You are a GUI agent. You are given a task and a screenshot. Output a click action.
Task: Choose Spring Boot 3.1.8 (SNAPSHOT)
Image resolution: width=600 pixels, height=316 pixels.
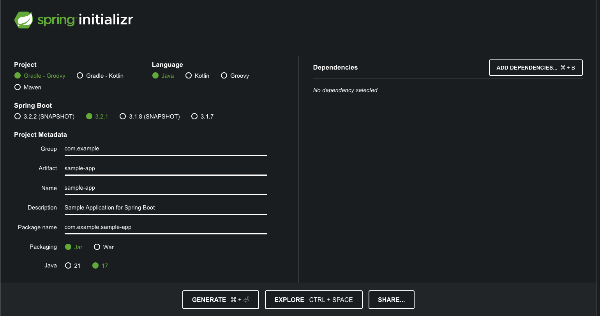[x=123, y=117]
